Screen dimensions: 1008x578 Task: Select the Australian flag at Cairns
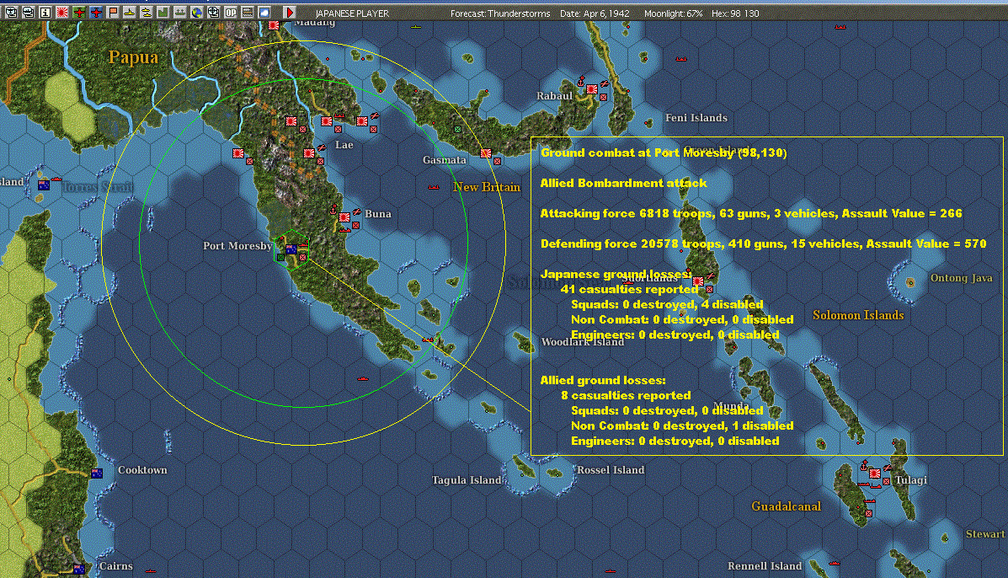point(79,569)
